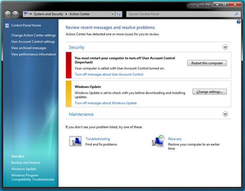Click the Recovery computer icon

(x=158, y=141)
